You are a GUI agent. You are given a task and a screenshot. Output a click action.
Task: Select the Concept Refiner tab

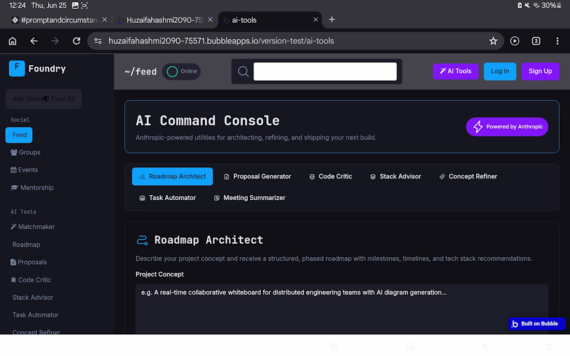point(468,176)
